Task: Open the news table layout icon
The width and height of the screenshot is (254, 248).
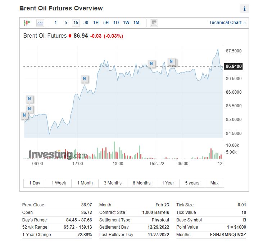Action: pos(154,23)
